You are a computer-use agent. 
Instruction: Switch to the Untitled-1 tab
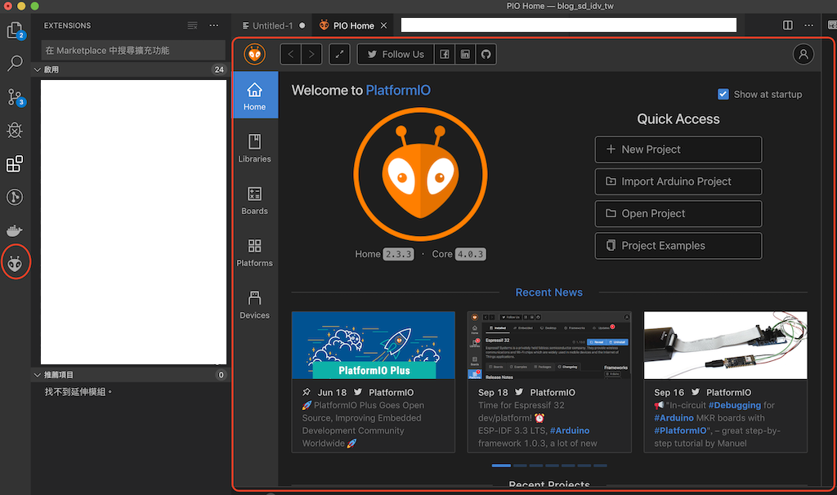tap(273, 25)
